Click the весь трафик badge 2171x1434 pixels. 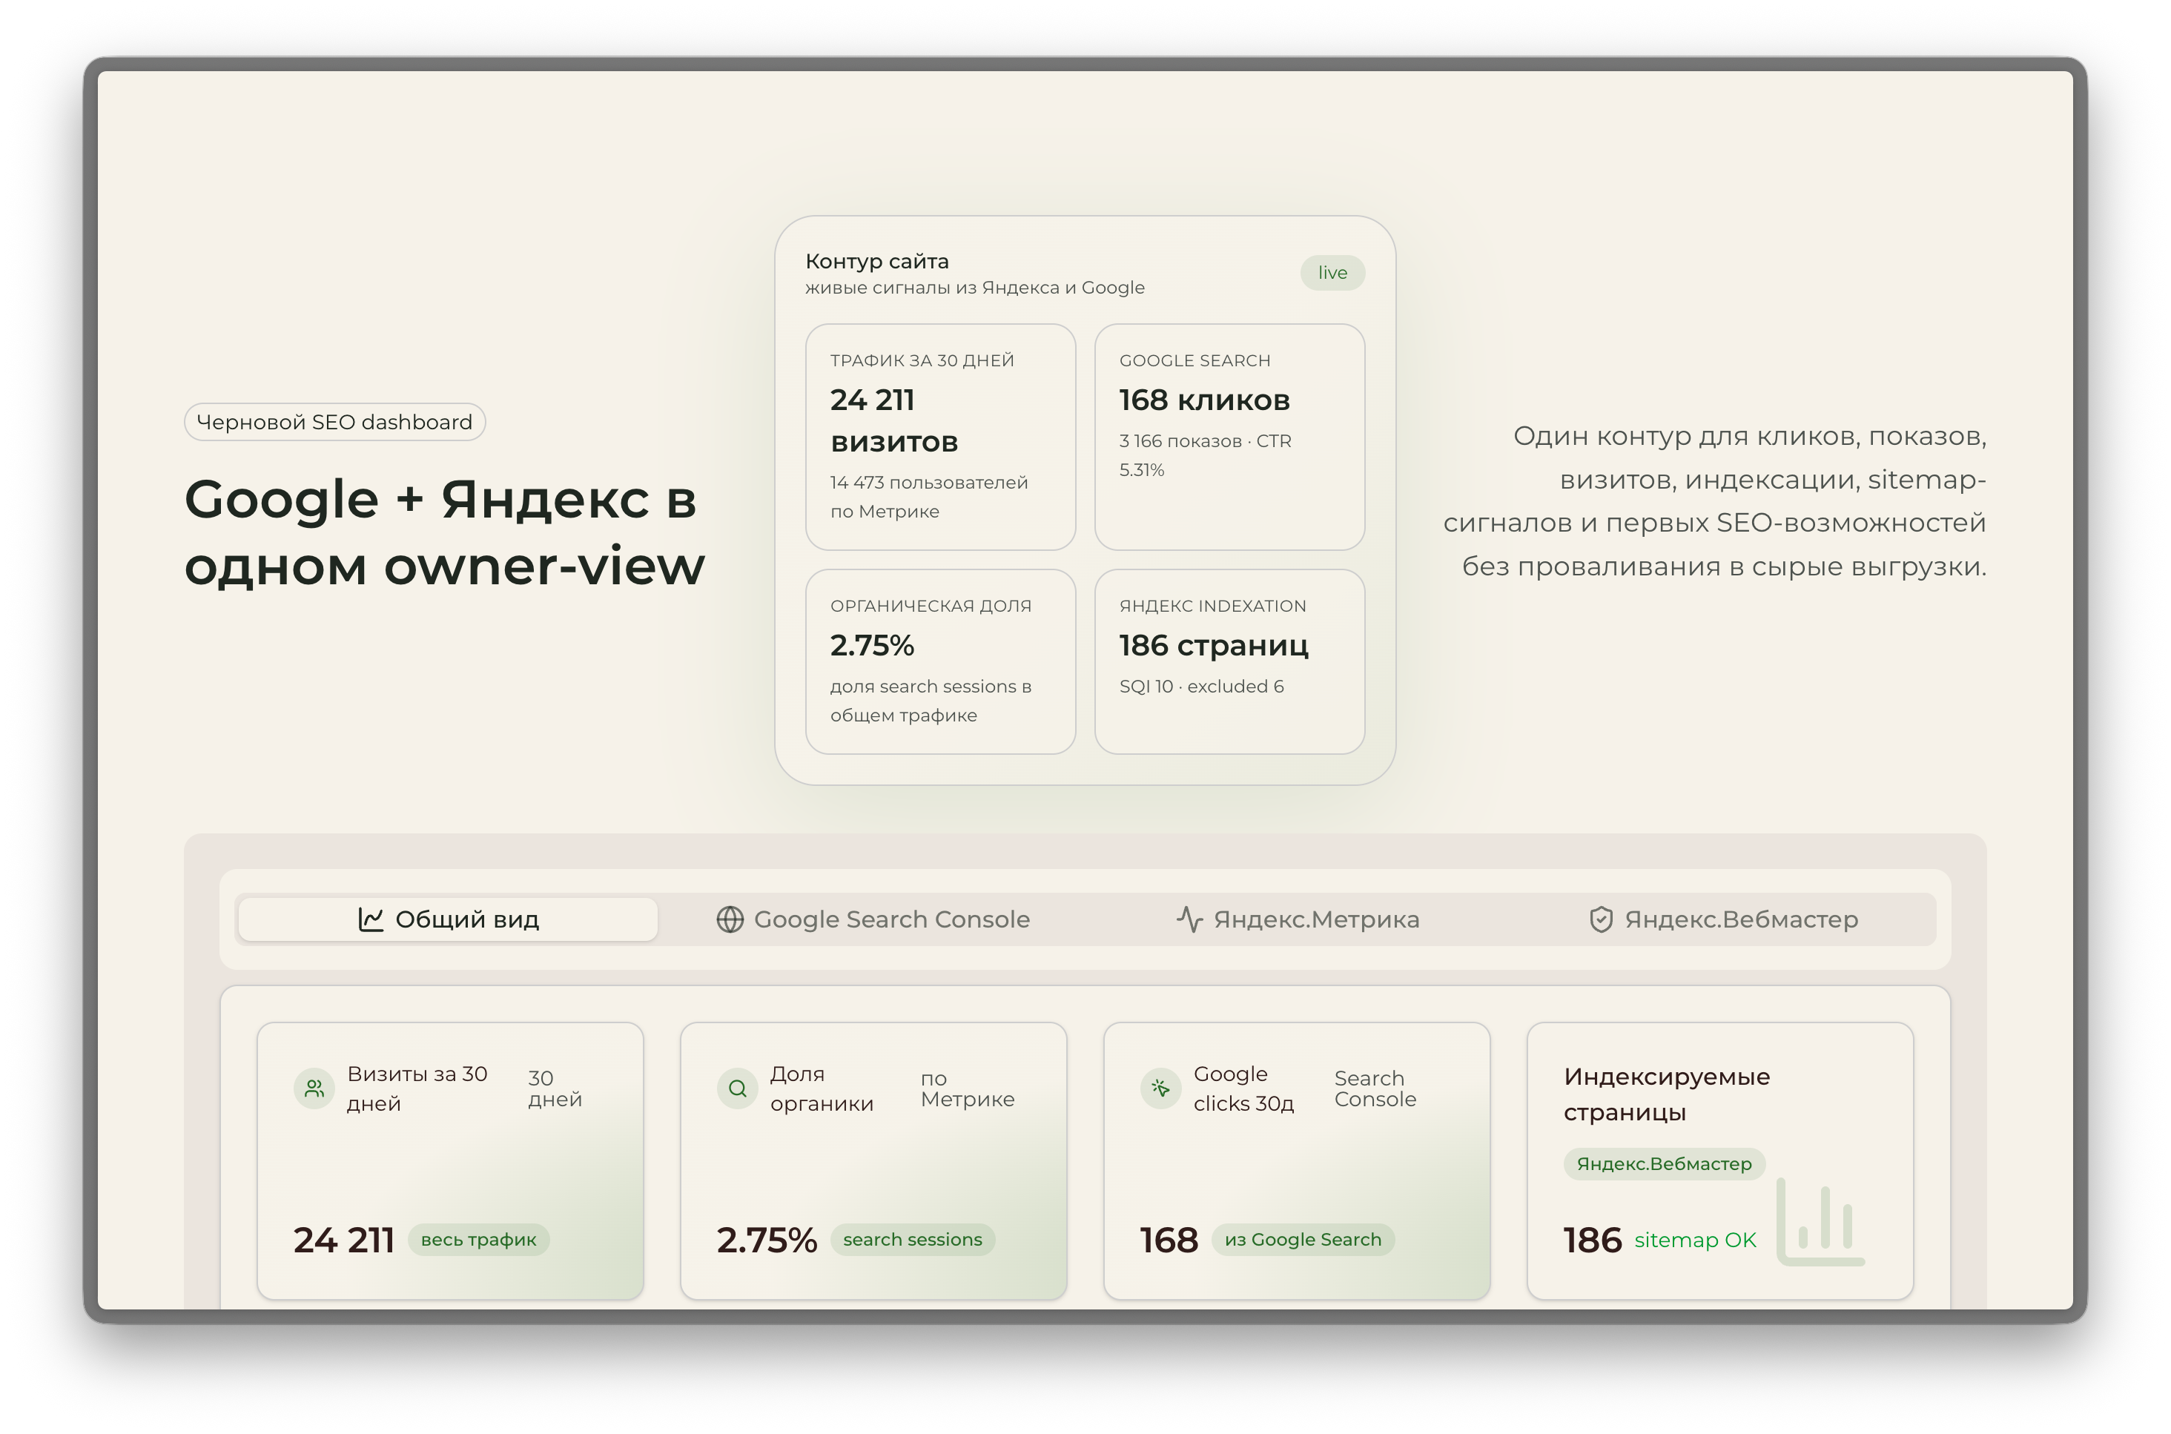478,1239
